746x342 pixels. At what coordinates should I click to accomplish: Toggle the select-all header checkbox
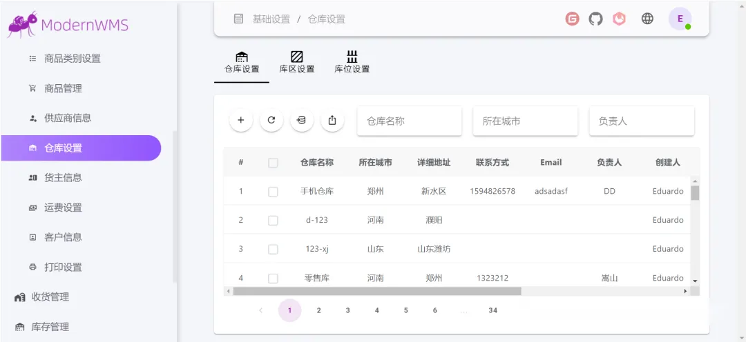273,163
